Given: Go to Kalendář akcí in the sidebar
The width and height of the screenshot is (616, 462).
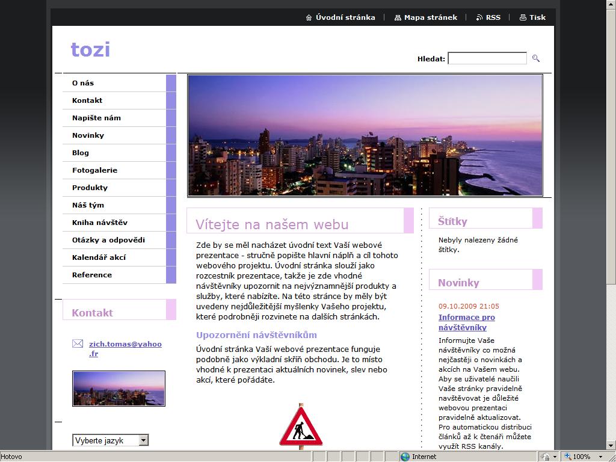Looking at the screenshot, I should [99, 257].
